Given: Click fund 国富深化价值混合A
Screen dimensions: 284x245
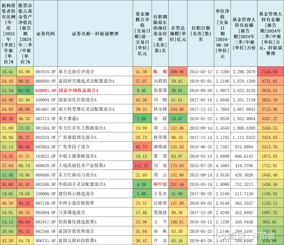Looking at the screenshot, I should pyautogui.click(x=78, y=100).
